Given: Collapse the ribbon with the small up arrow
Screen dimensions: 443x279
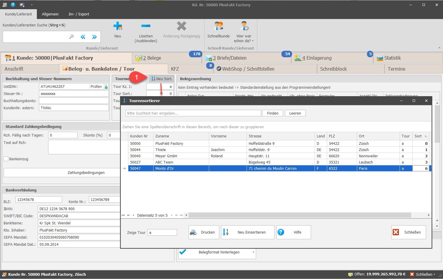Looking at the screenshot, I should pyautogui.click(x=439, y=48).
